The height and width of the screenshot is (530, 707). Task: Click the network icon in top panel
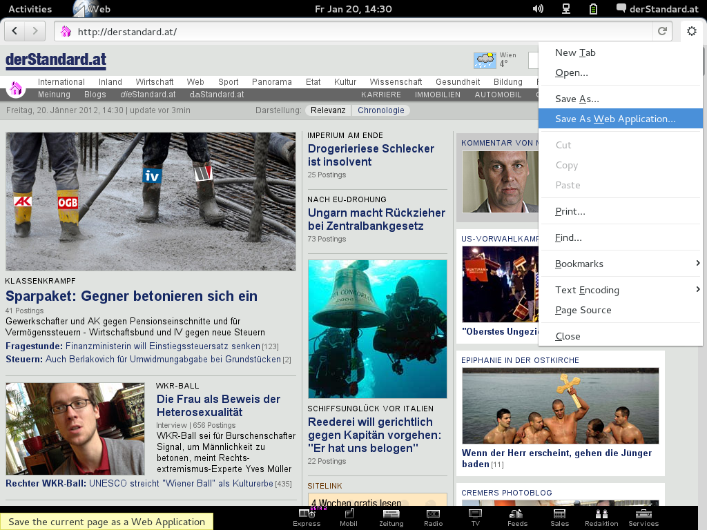(566, 8)
